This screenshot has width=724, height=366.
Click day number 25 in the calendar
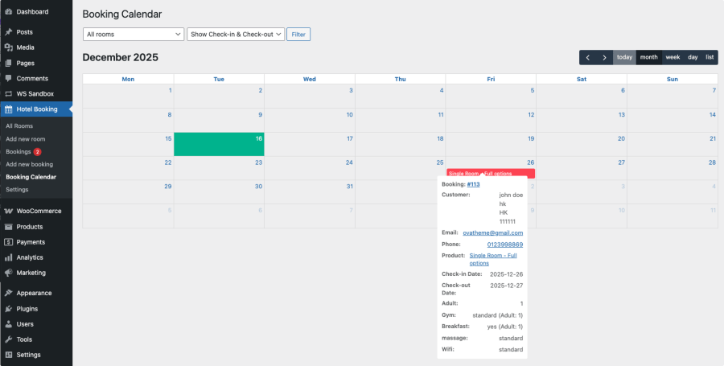440,162
